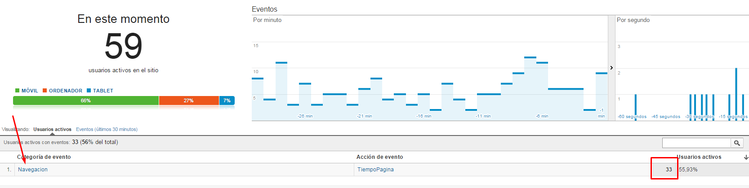Click the Usuarios activos column header
The image size is (749, 188).
[x=699, y=157]
